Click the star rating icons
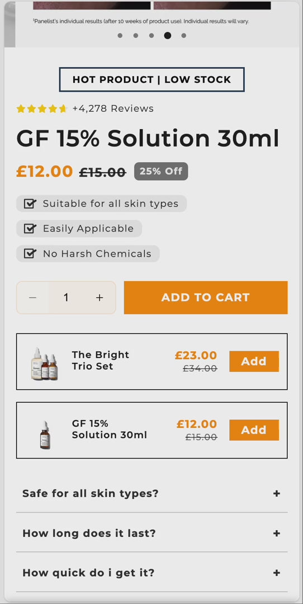 point(42,108)
